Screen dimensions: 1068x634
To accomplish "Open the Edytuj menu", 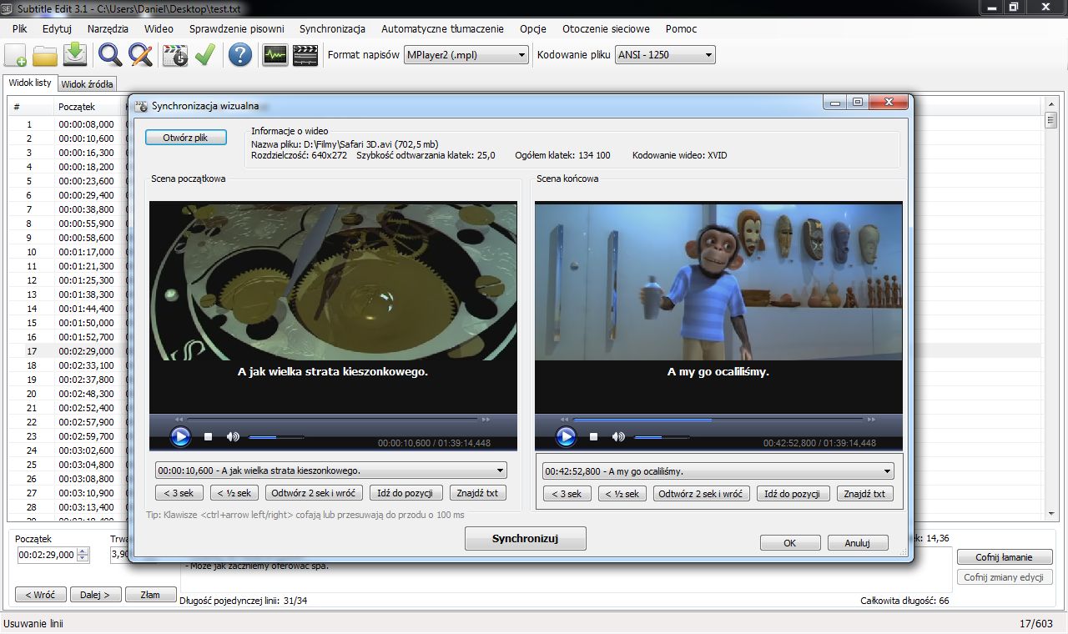I will click(57, 28).
